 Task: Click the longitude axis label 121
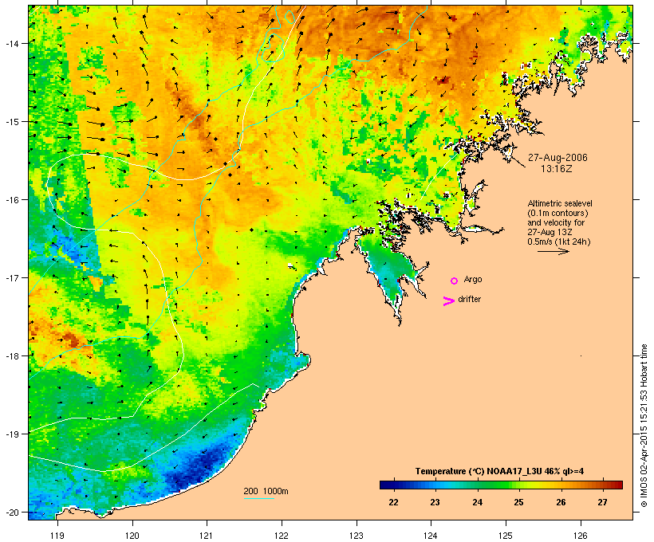tap(207, 536)
